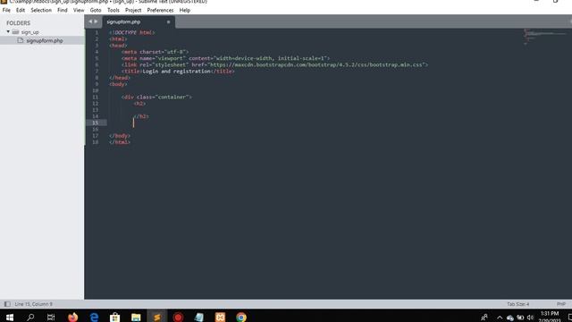Click the closing h2 tag
The width and height of the screenshot is (572, 322).
tap(141, 116)
